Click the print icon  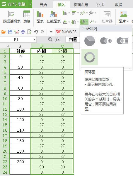click(x=23, y=32)
